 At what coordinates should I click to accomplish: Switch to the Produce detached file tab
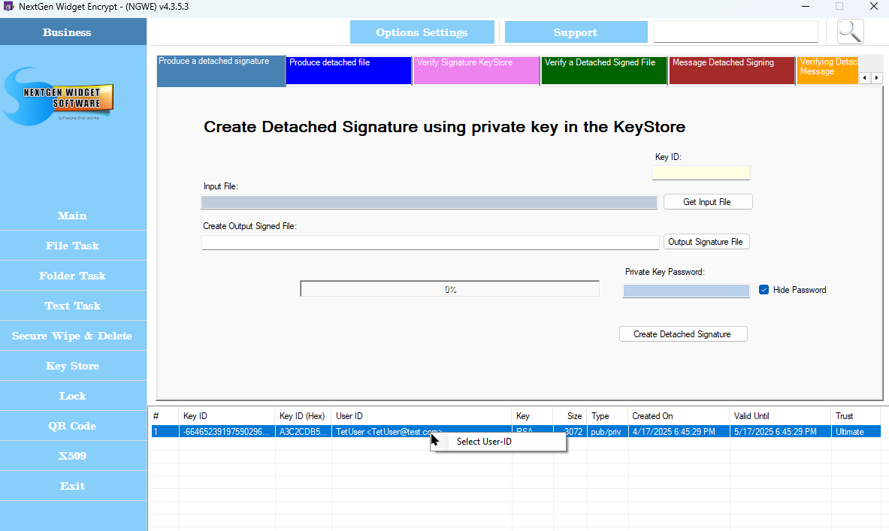349,71
